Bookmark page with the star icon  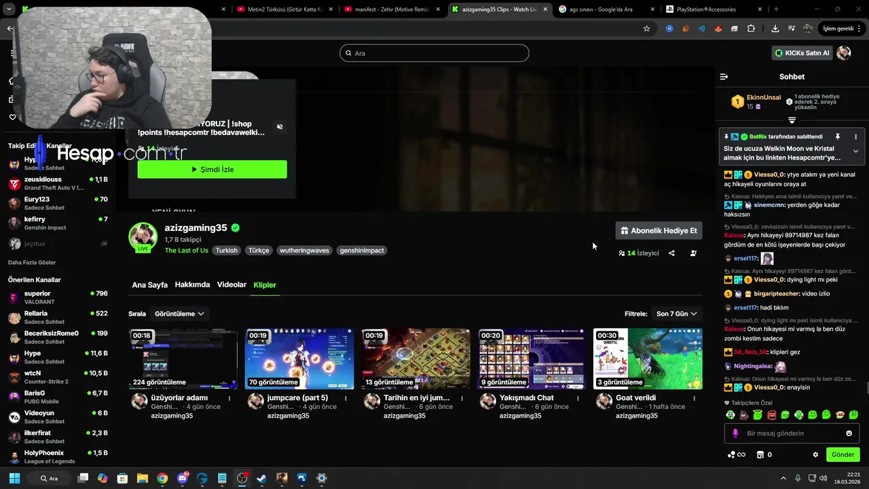tap(646, 29)
